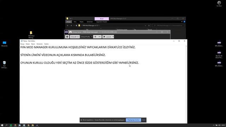Image resolution: width=226 pixels, height=127 pixels.
Task: Go forward in File Explorer navigation
Action: coord(71,25)
